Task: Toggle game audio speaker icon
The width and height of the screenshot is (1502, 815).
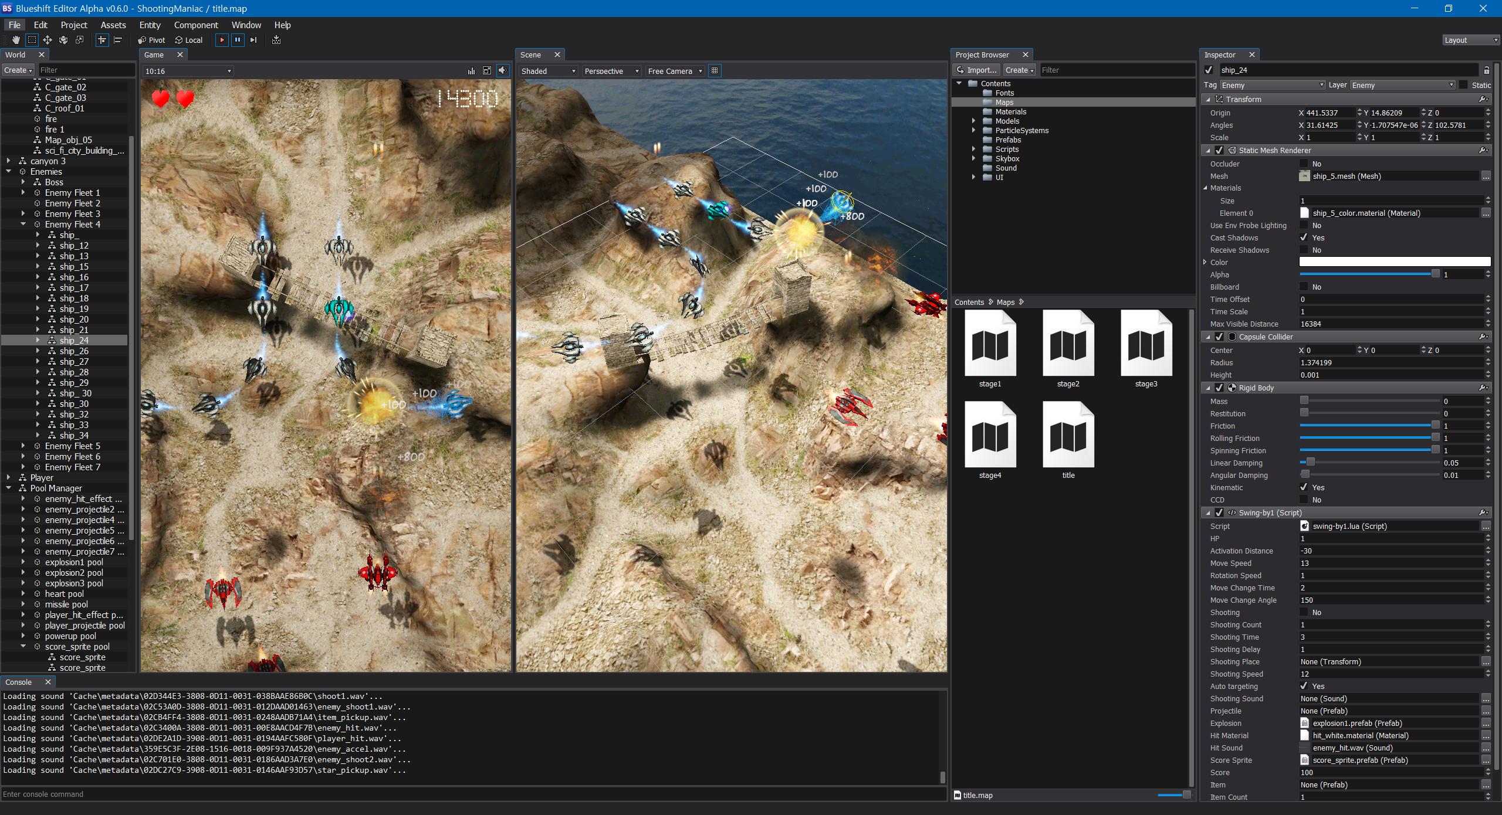Action: 503,70
